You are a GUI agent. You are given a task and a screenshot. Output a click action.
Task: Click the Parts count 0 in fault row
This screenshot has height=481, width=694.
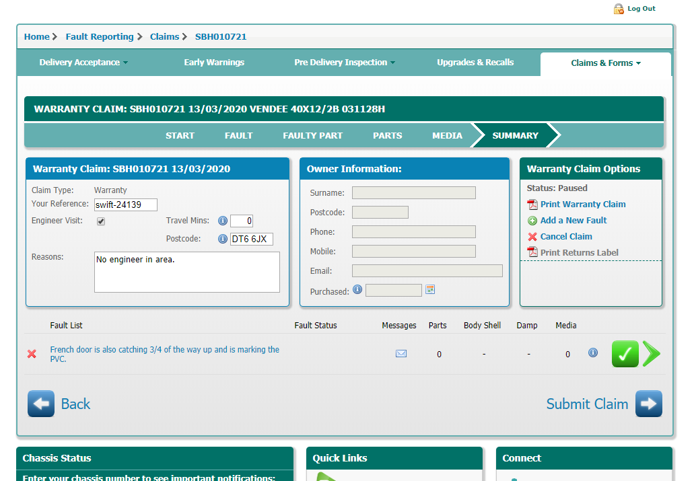pos(439,355)
